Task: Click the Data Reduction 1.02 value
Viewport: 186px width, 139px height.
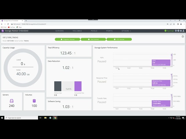Action: pos(68,67)
